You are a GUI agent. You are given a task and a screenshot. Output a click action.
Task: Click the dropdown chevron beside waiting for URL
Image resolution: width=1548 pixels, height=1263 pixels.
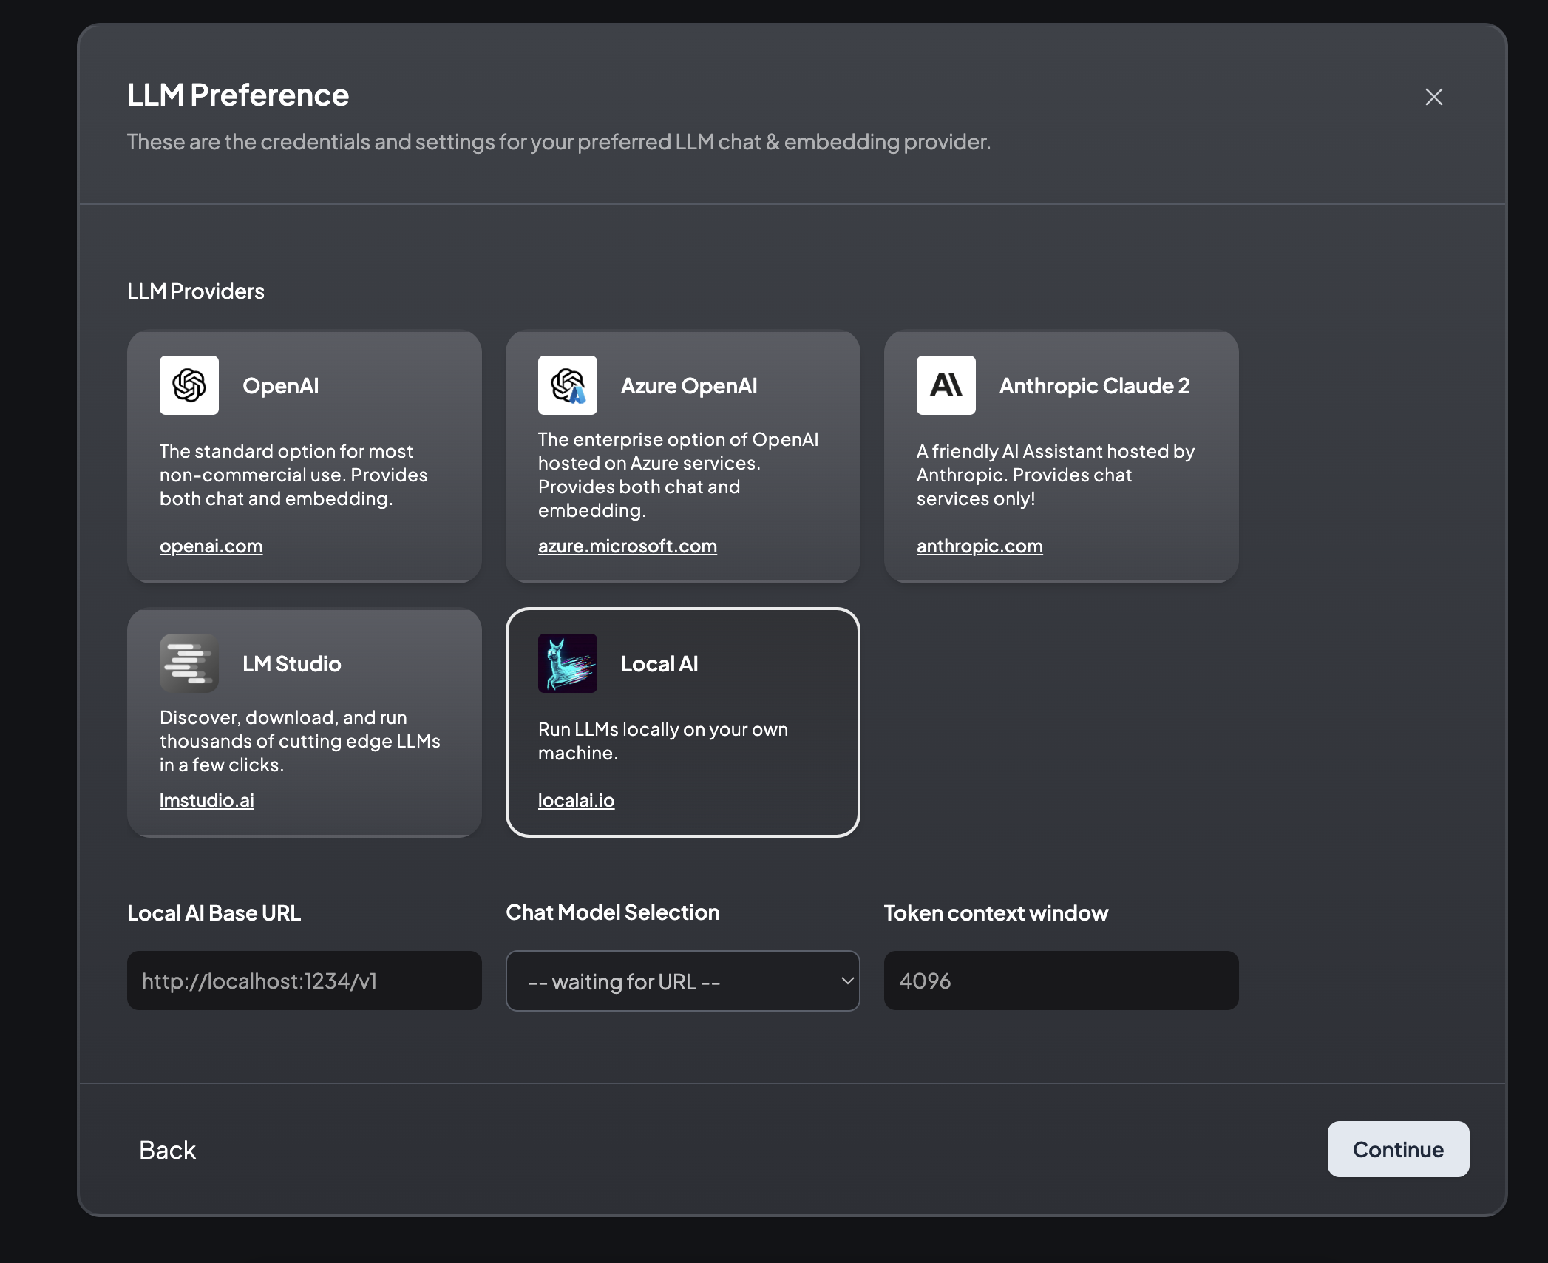click(847, 981)
